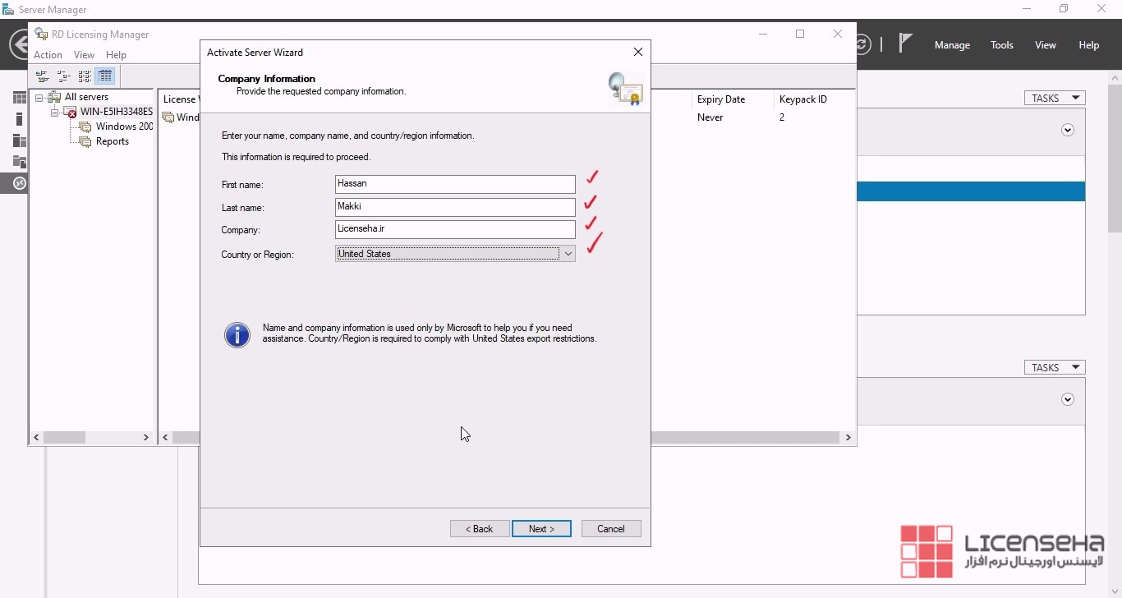Open the Country or Region dropdown
The image size is (1122, 598).
coord(567,254)
